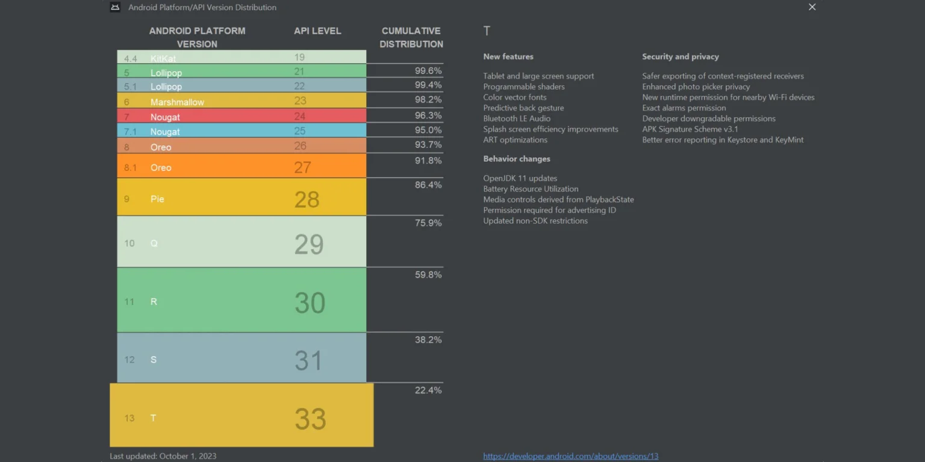Click the 22.4% cumulative distribution value
This screenshot has height=462, width=925.
428,390
